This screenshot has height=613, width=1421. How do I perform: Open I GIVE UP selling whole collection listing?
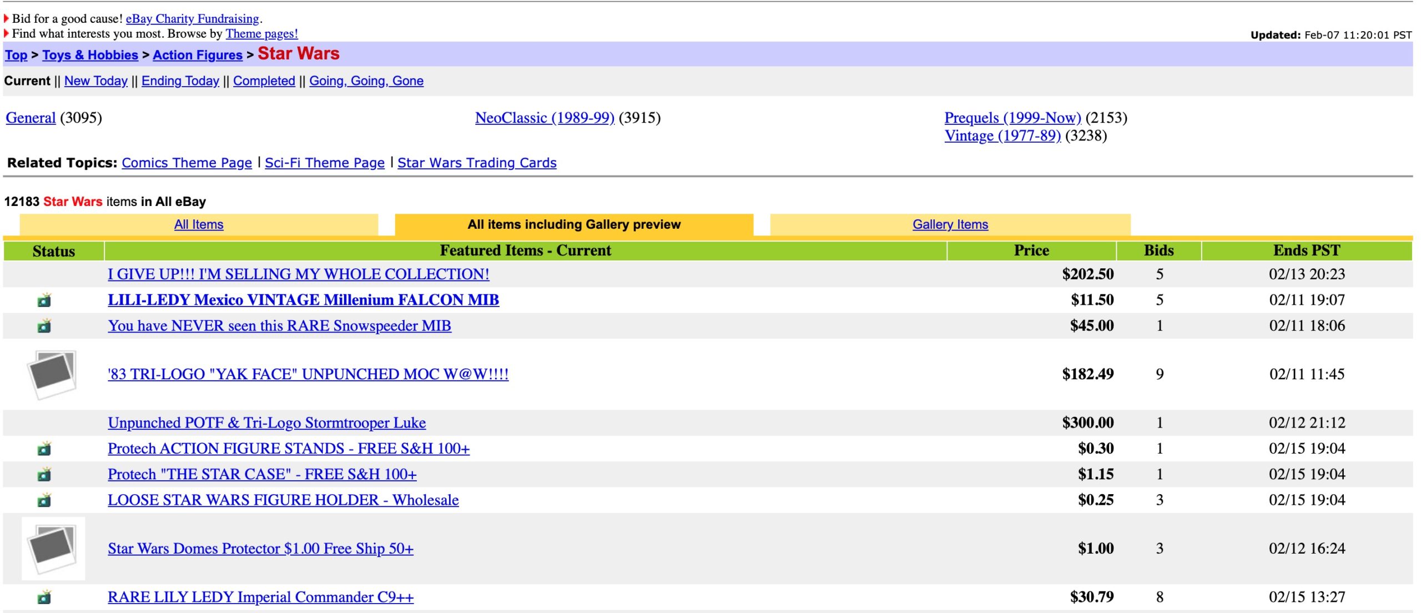coord(298,274)
